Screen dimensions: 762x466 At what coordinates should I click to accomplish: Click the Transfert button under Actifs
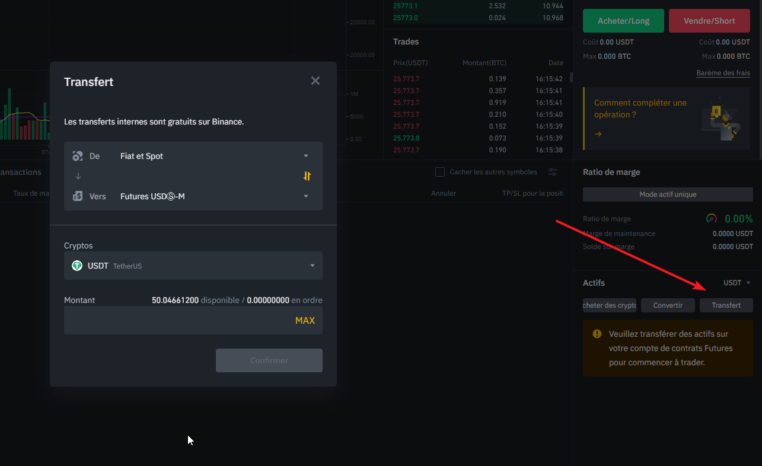726,305
